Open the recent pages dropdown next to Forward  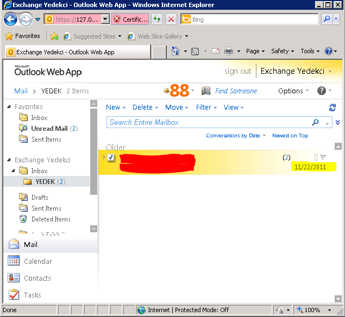click(x=38, y=20)
